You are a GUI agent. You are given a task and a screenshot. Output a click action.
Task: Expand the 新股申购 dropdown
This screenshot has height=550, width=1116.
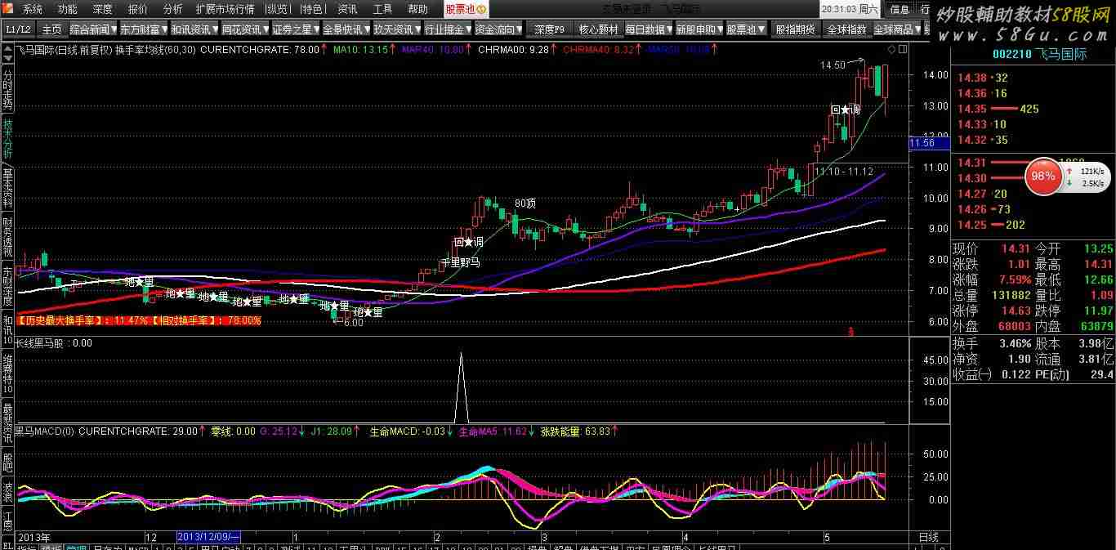pyautogui.click(x=699, y=29)
